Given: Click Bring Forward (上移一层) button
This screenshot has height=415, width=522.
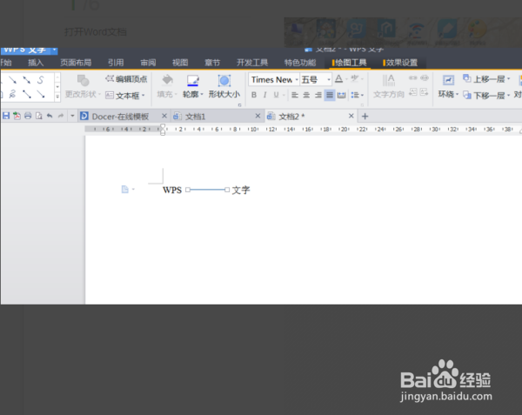Looking at the screenshot, I should [485, 79].
